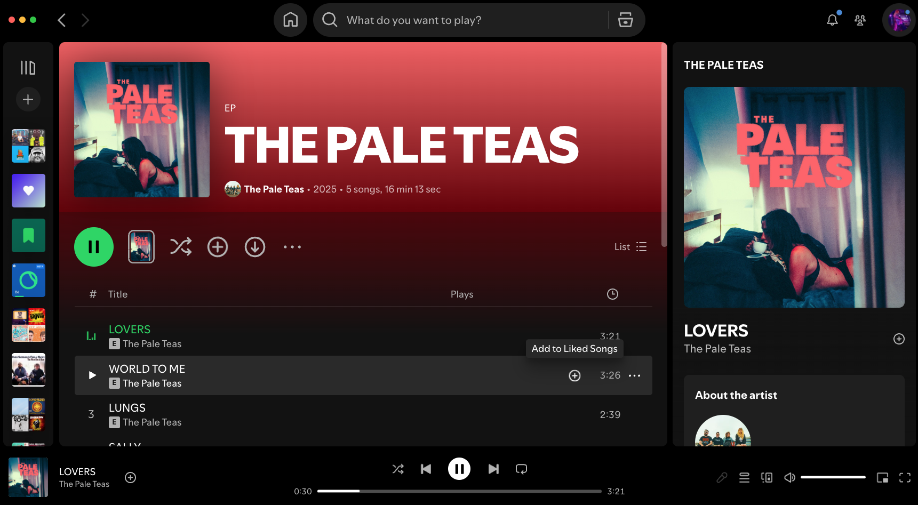The height and width of the screenshot is (505, 918).
Task: Toggle the lyrics microphone icon
Action: pos(722,478)
